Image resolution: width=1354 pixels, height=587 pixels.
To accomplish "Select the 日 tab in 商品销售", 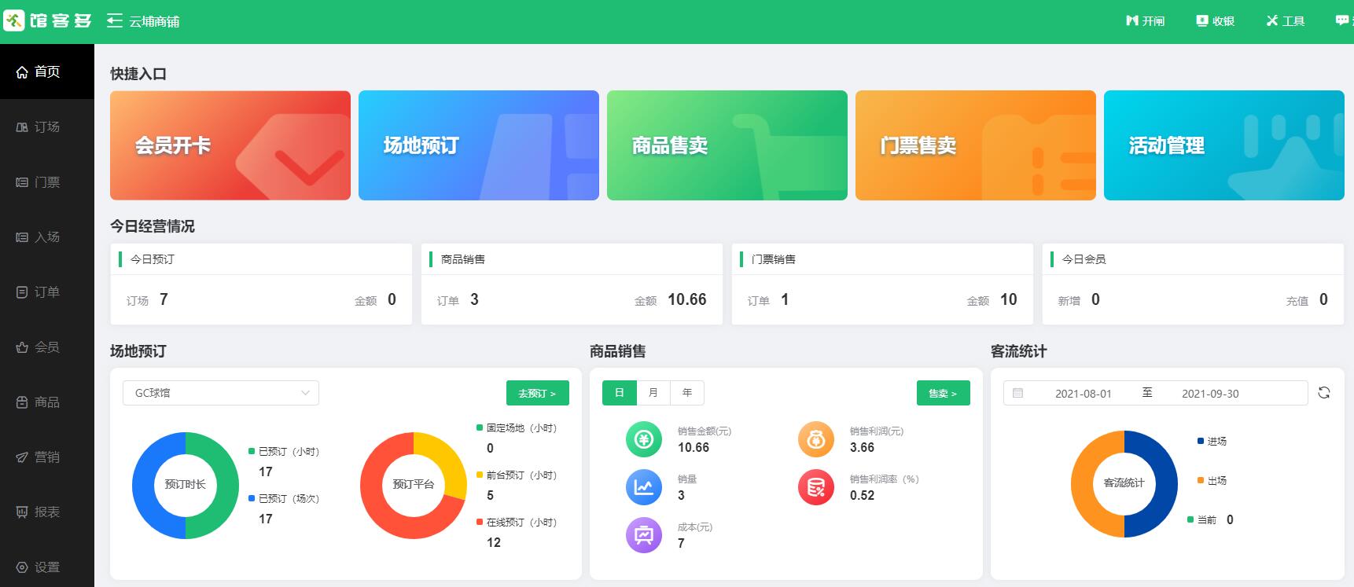I will point(620,393).
